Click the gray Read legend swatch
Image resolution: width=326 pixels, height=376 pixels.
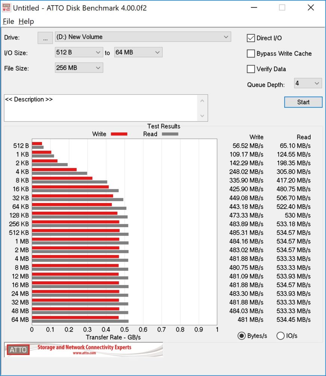point(170,134)
